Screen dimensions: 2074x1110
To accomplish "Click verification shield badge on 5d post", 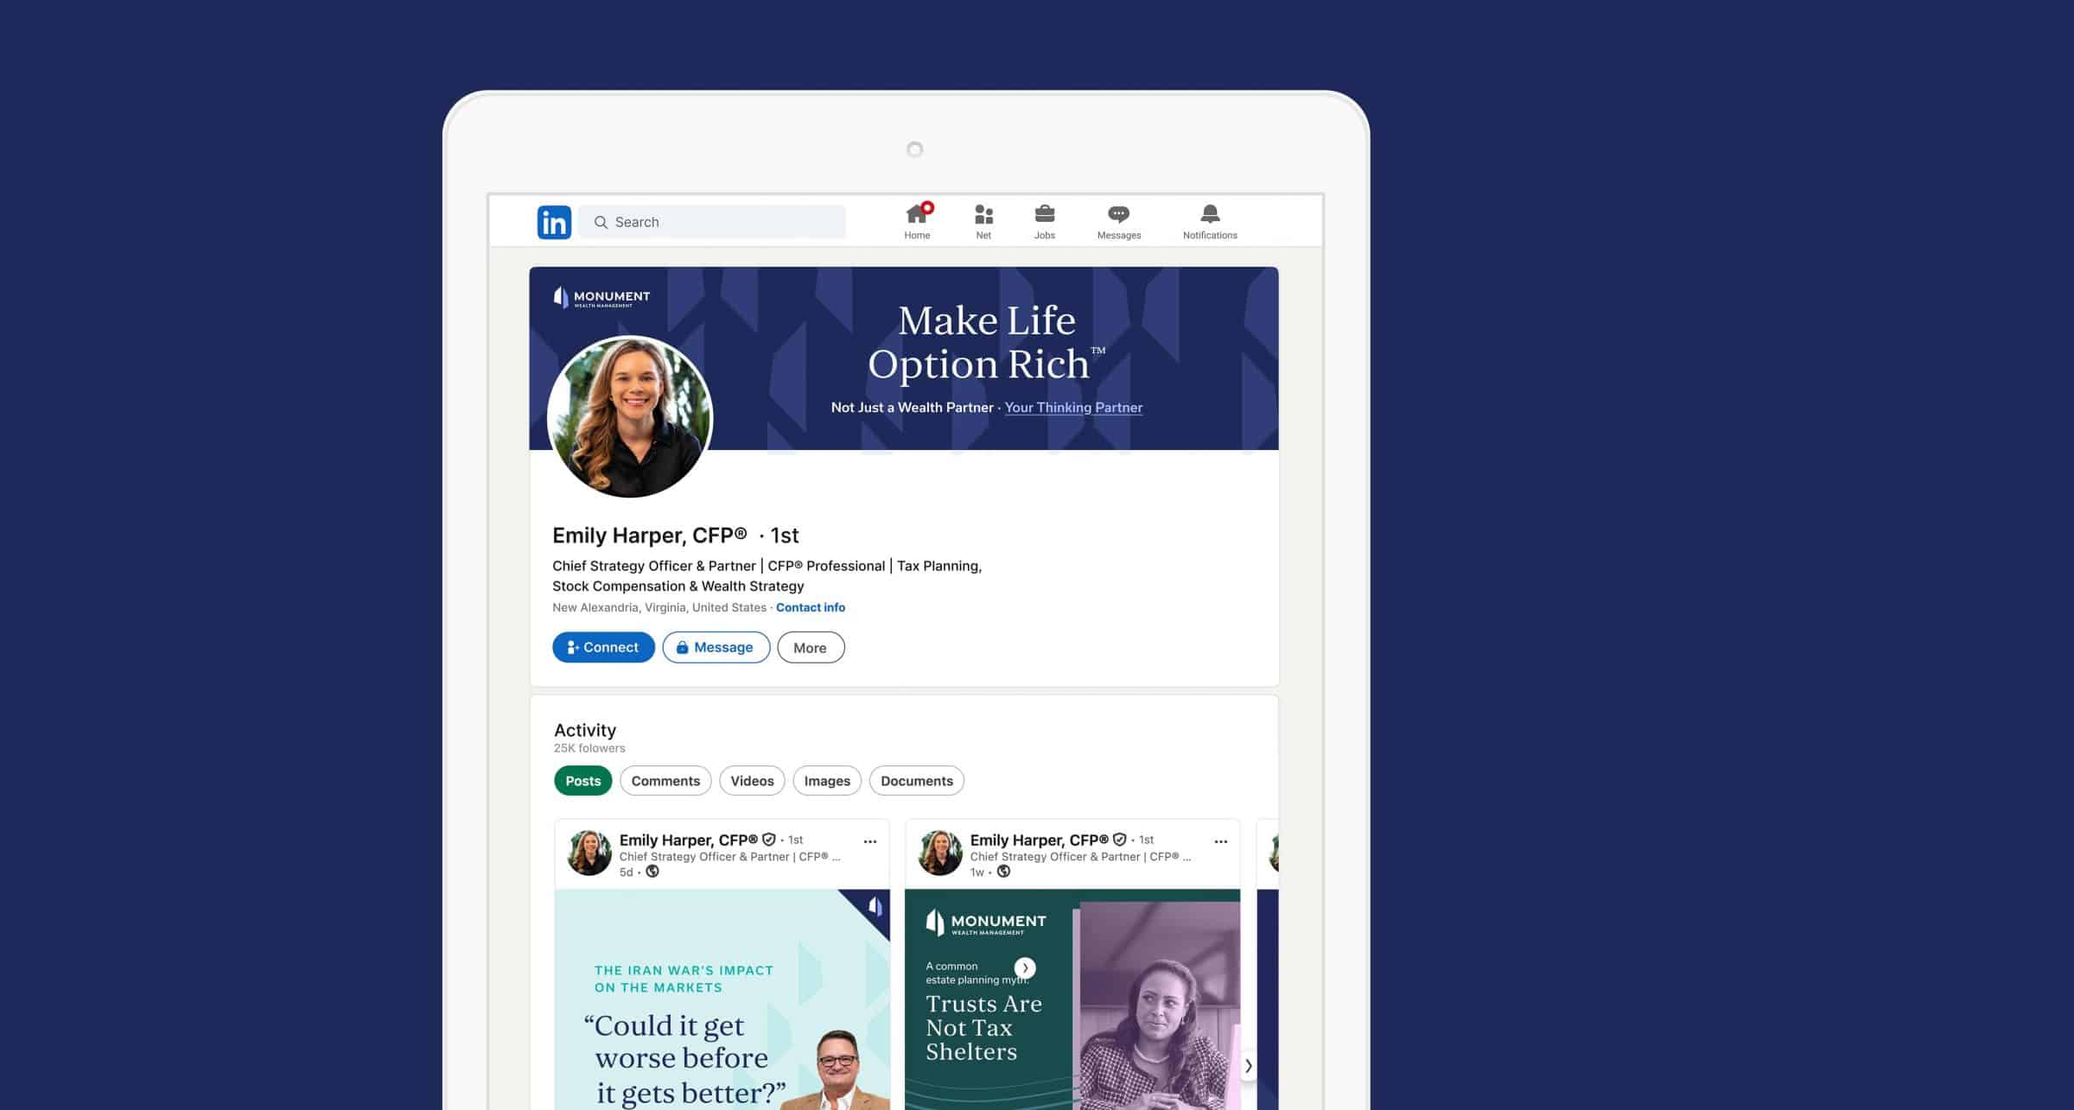I will pyautogui.click(x=769, y=840).
